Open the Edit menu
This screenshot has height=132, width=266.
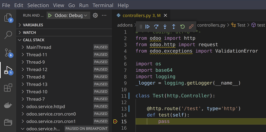[19, 5]
